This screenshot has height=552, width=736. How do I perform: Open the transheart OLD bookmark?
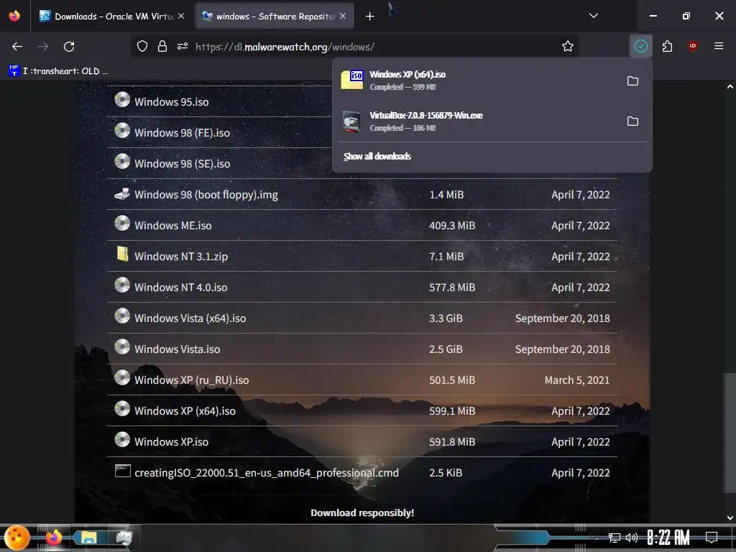(x=59, y=71)
